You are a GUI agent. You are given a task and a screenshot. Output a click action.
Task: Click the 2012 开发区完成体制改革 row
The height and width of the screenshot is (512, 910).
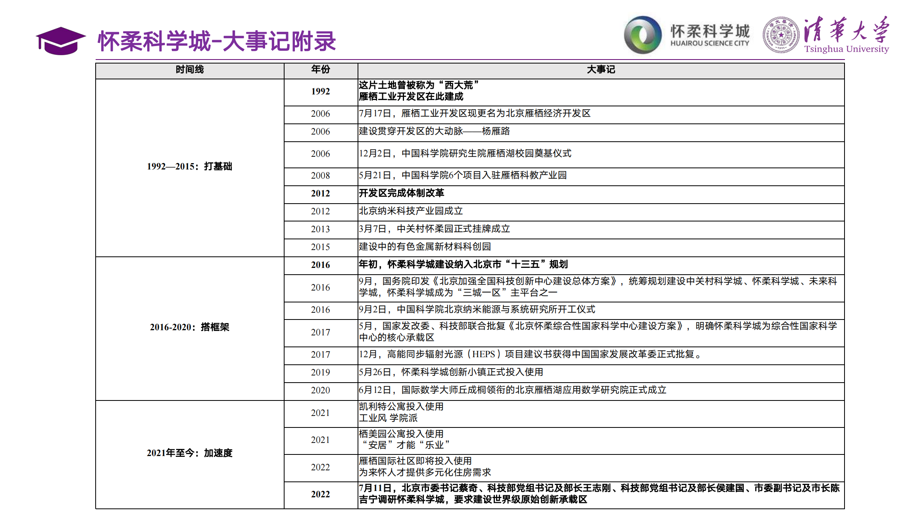pyautogui.click(x=401, y=194)
